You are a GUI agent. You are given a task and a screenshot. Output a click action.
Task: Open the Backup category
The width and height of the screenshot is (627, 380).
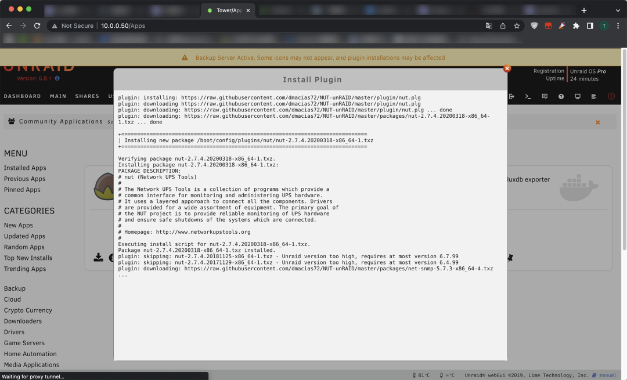(x=15, y=288)
